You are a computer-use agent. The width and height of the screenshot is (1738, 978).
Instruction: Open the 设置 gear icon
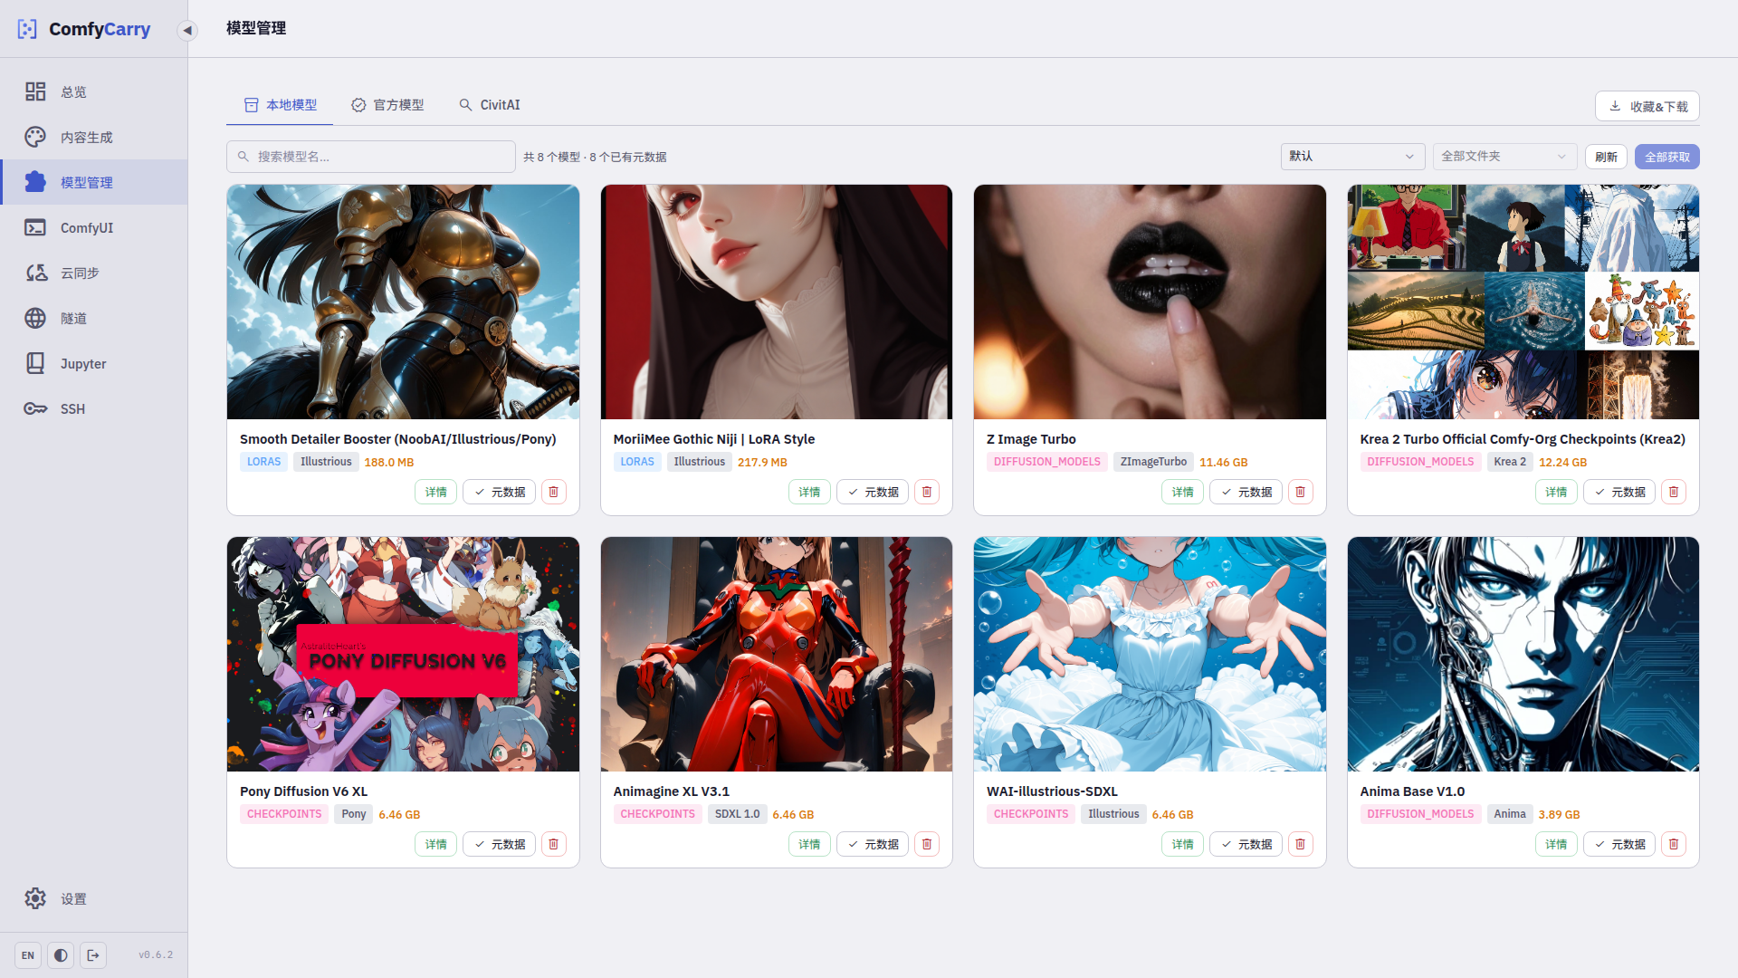35,898
